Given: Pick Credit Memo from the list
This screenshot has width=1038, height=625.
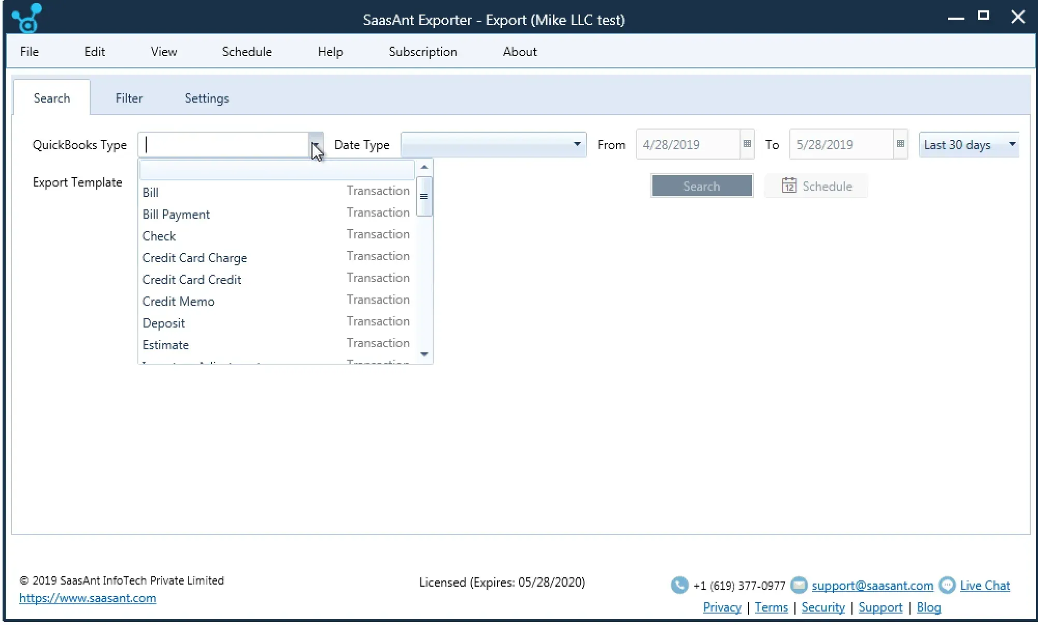Looking at the screenshot, I should pyautogui.click(x=277, y=301).
